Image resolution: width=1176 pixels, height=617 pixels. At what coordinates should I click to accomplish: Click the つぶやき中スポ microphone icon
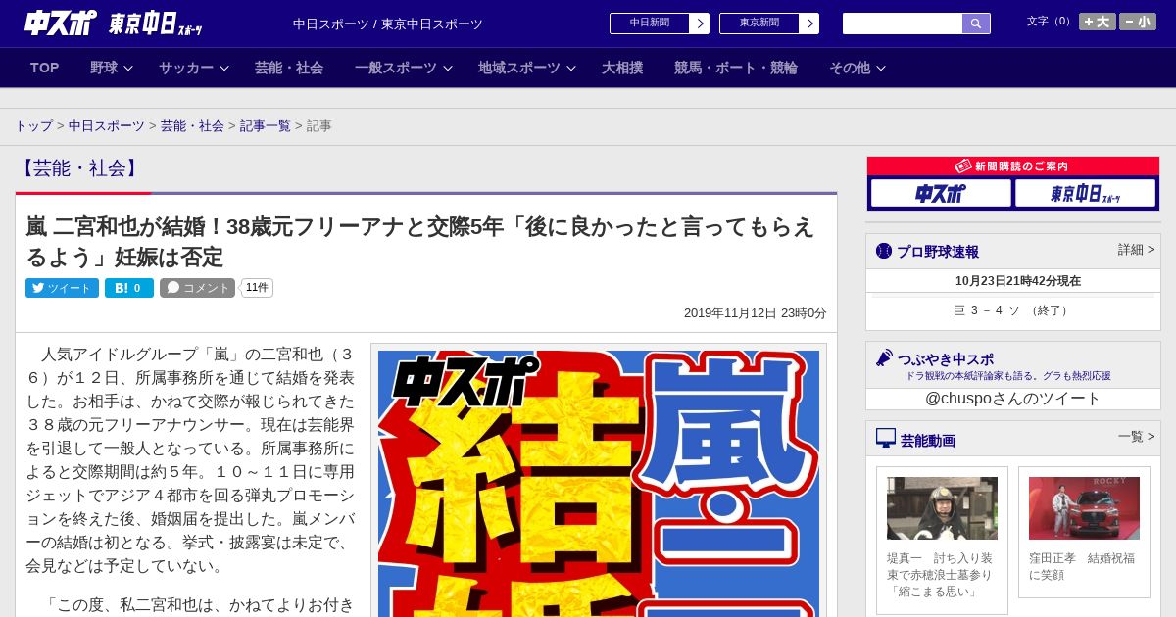(x=884, y=358)
